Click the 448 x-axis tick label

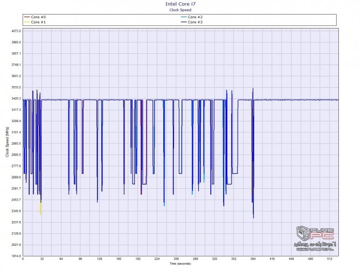pyautogui.click(x=291, y=259)
